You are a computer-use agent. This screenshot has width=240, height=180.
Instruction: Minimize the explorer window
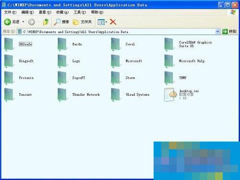coord(221,5)
